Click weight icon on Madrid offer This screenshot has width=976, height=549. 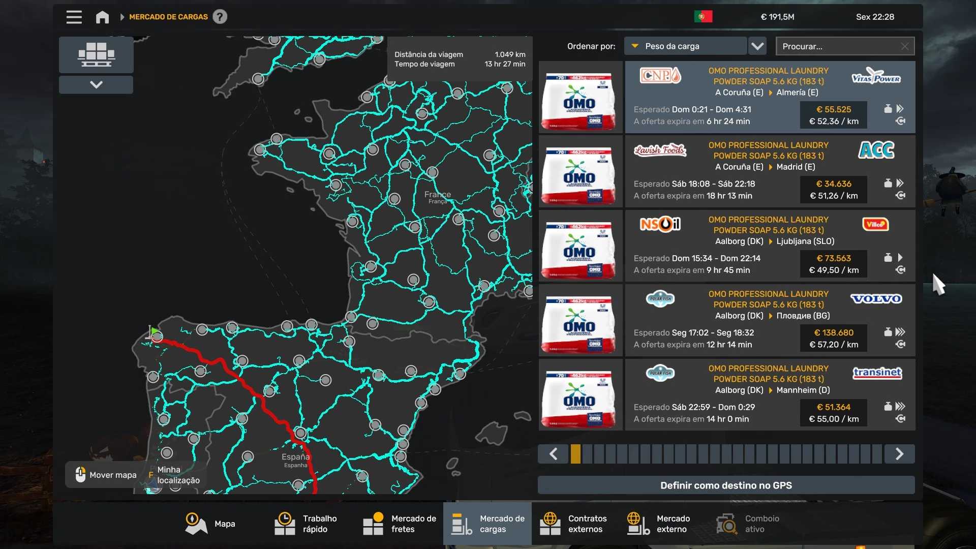[888, 184]
